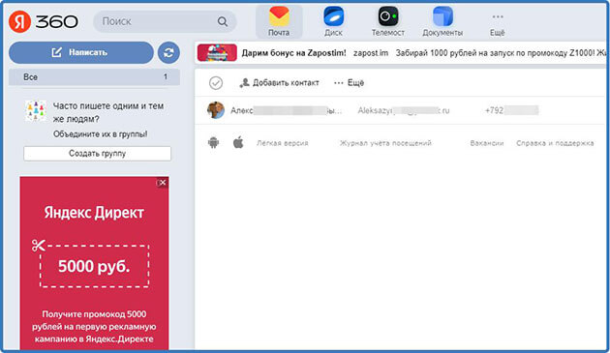Open the Yandex 360 logo home
The height and width of the screenshot is (353, 610).
click(x=44, y=22)
